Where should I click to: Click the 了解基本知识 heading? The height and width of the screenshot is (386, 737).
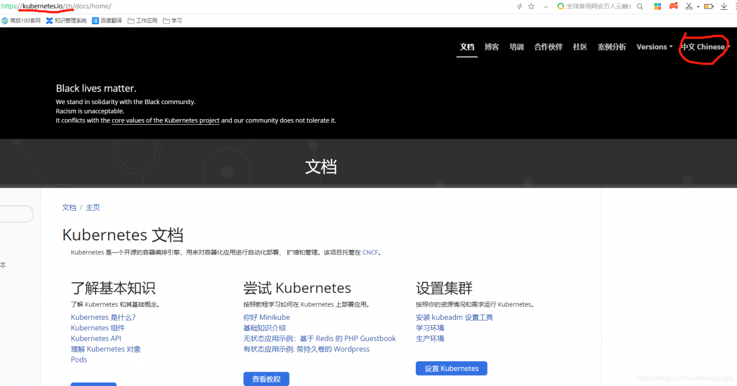point(113,288)
